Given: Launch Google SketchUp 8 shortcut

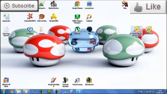Looking at the screenshot, I should coord(53,82).
